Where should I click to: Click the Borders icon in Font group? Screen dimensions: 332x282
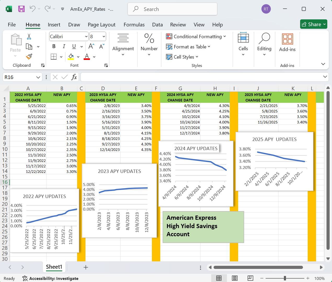coord(54,57)
